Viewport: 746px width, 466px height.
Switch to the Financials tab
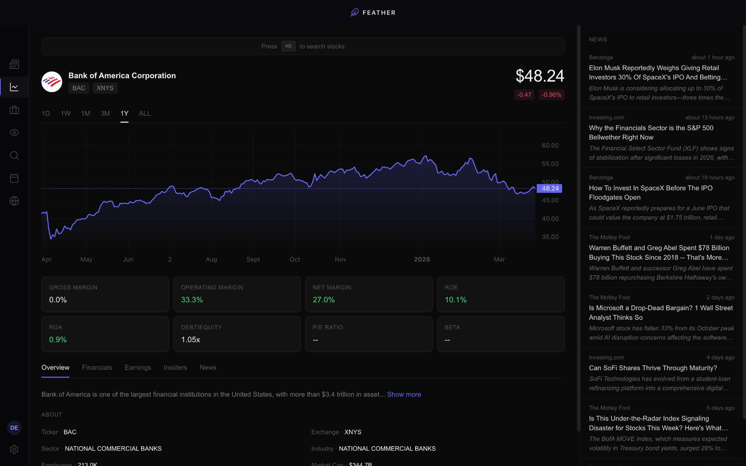coord(97,367)
